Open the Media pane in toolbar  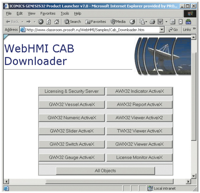(118, 22)
